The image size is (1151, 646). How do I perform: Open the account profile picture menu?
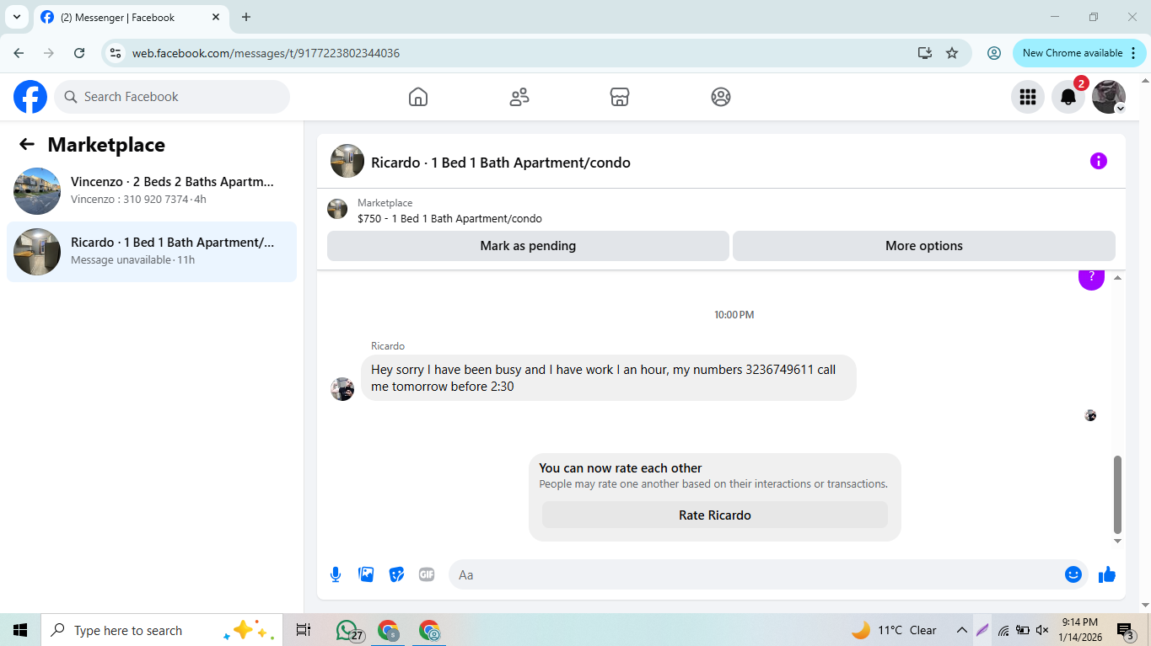[1109, 97]
